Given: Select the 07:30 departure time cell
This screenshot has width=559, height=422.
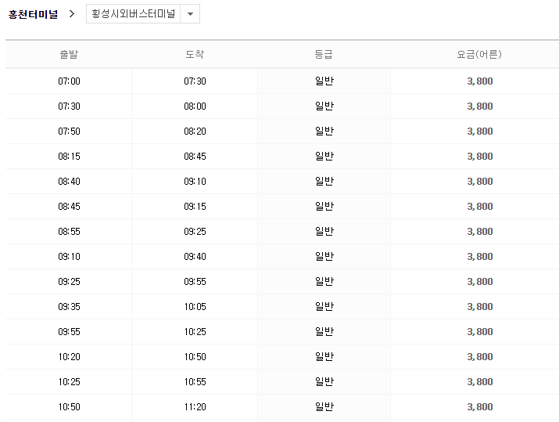Looking at the screenshot, I should (69, 106).
